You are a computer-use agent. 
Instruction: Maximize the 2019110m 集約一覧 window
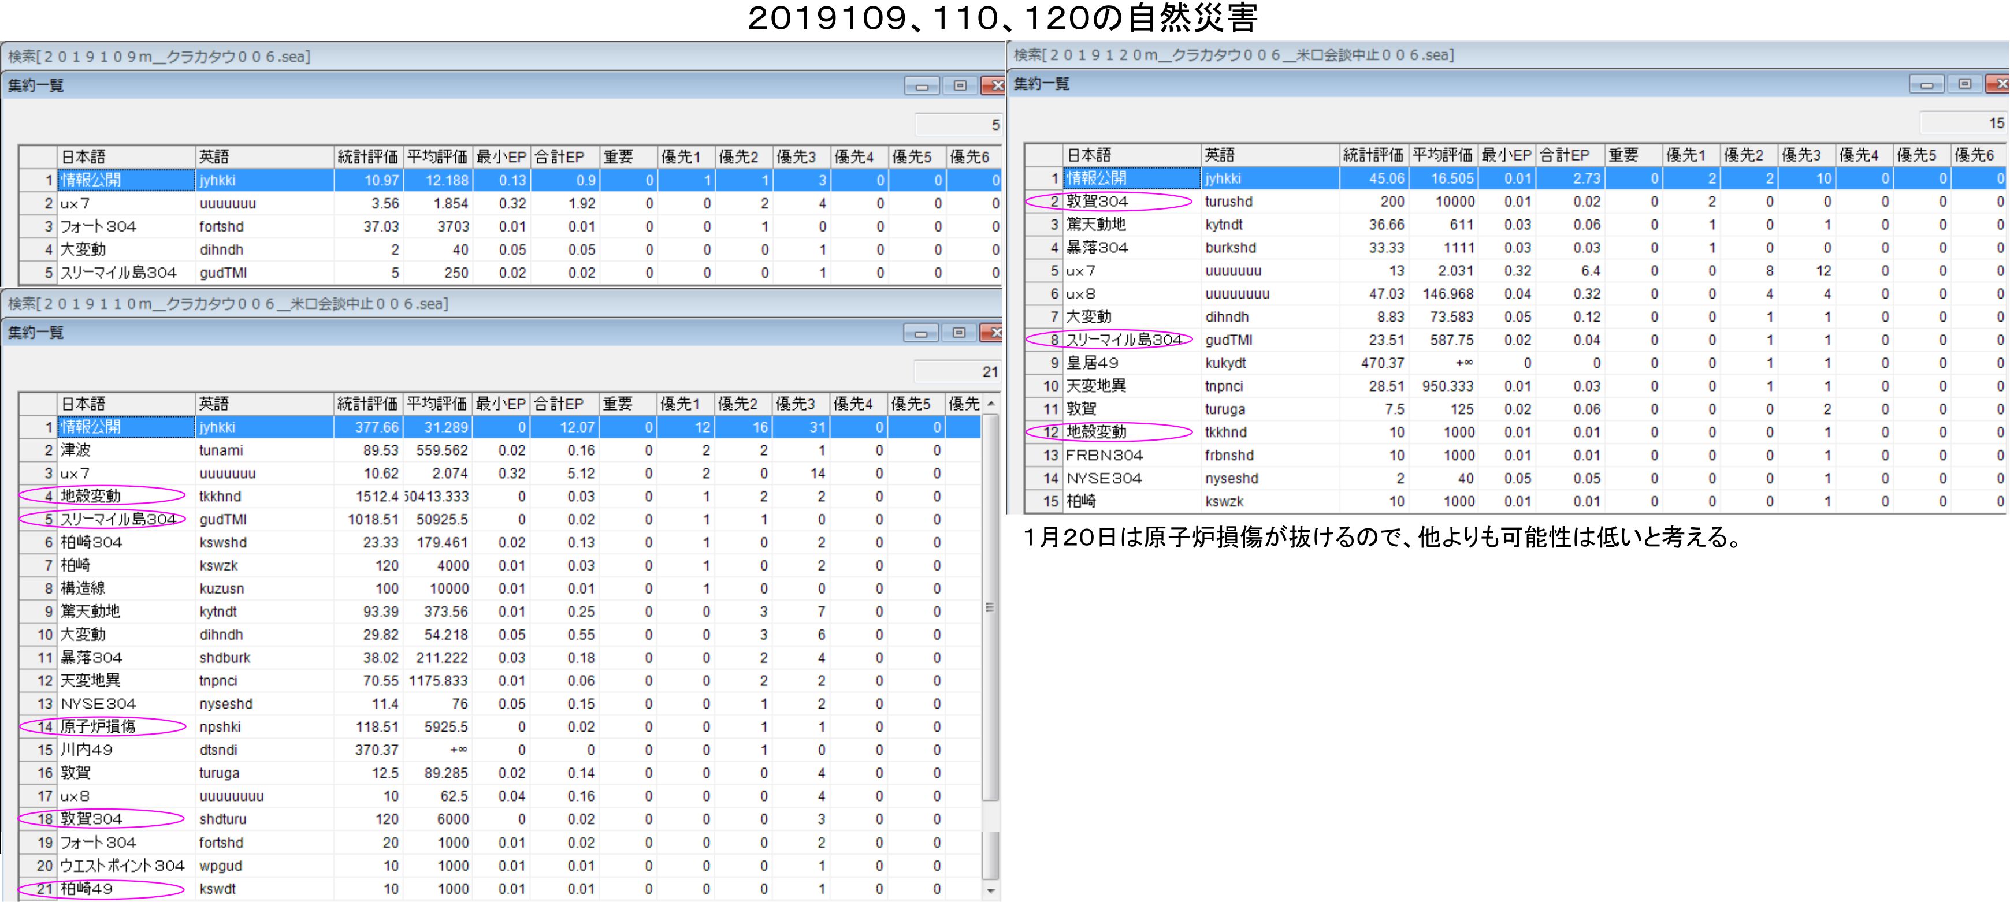coord(959,333)
